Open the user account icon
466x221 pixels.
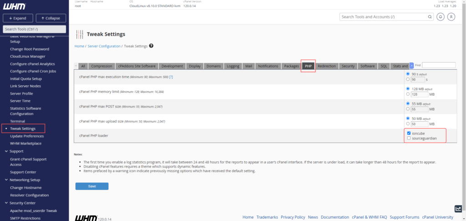[x=451, y=17]
